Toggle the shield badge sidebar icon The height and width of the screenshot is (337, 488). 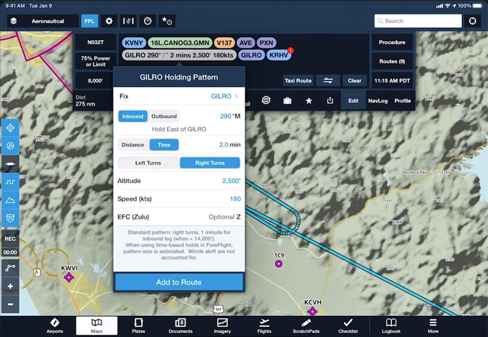[x=10, y=218]
